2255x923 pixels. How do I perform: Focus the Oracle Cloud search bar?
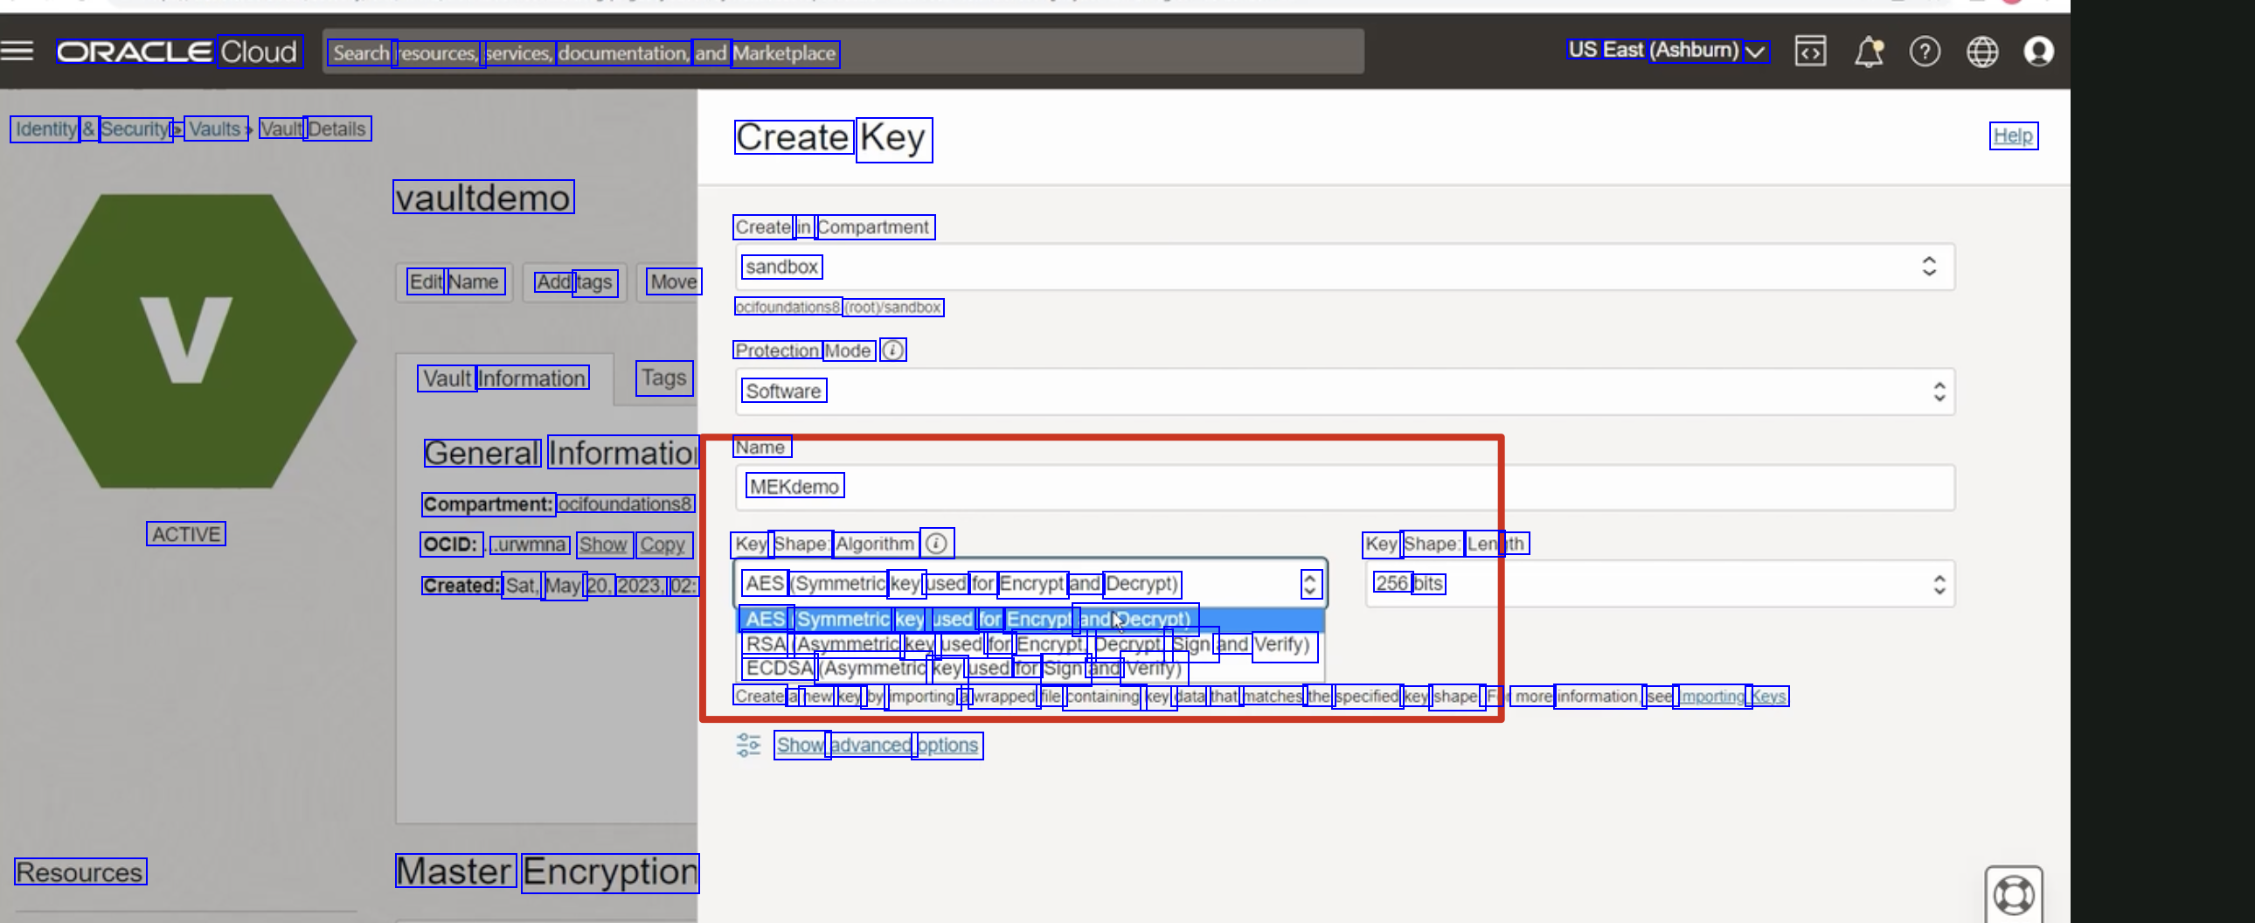(842, 52)
